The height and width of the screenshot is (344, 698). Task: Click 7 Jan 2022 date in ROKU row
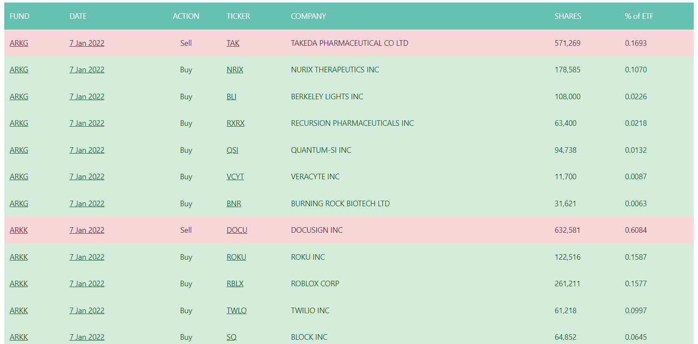tap(87, 257)
